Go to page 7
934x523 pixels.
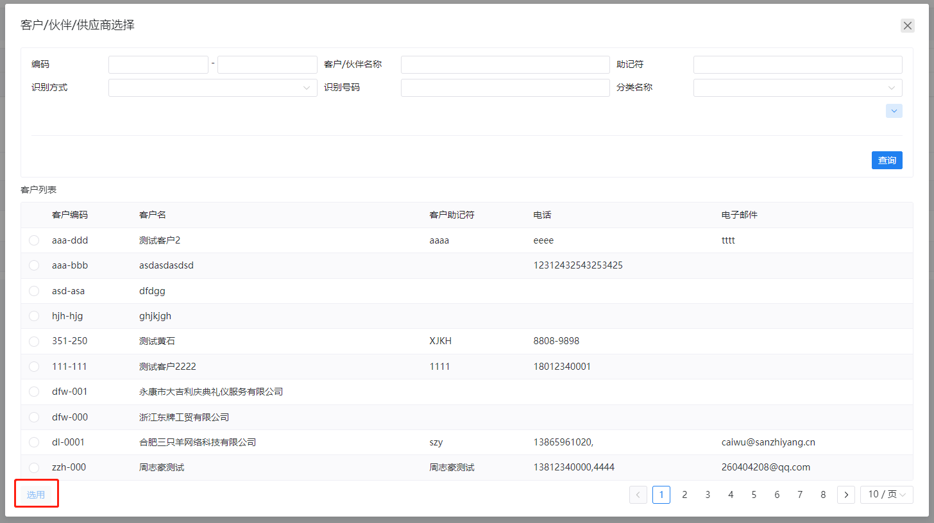click(x=800, y=495)
